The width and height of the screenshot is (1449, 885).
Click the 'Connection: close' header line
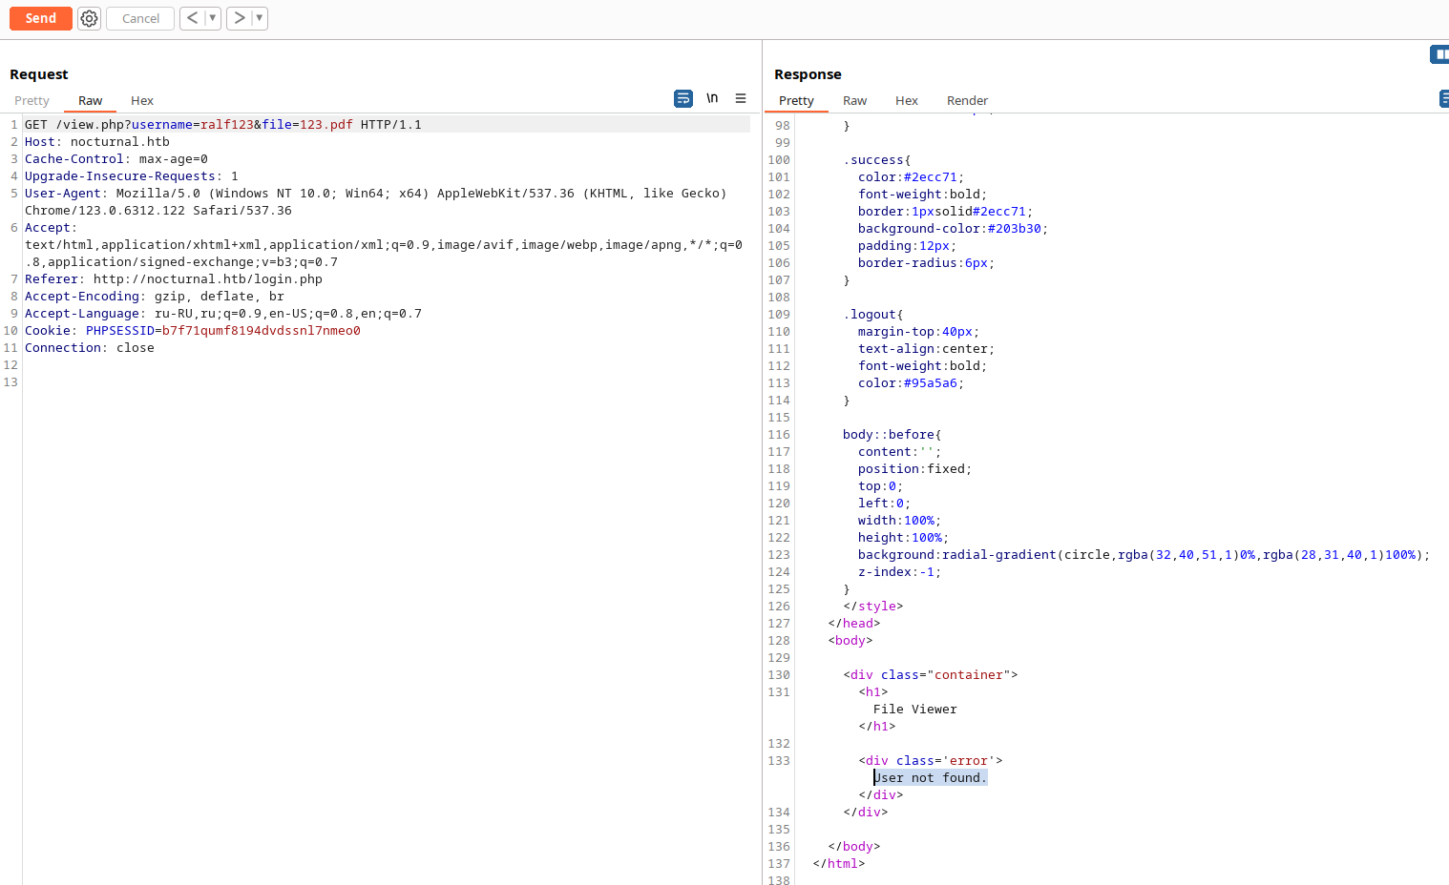90,348
